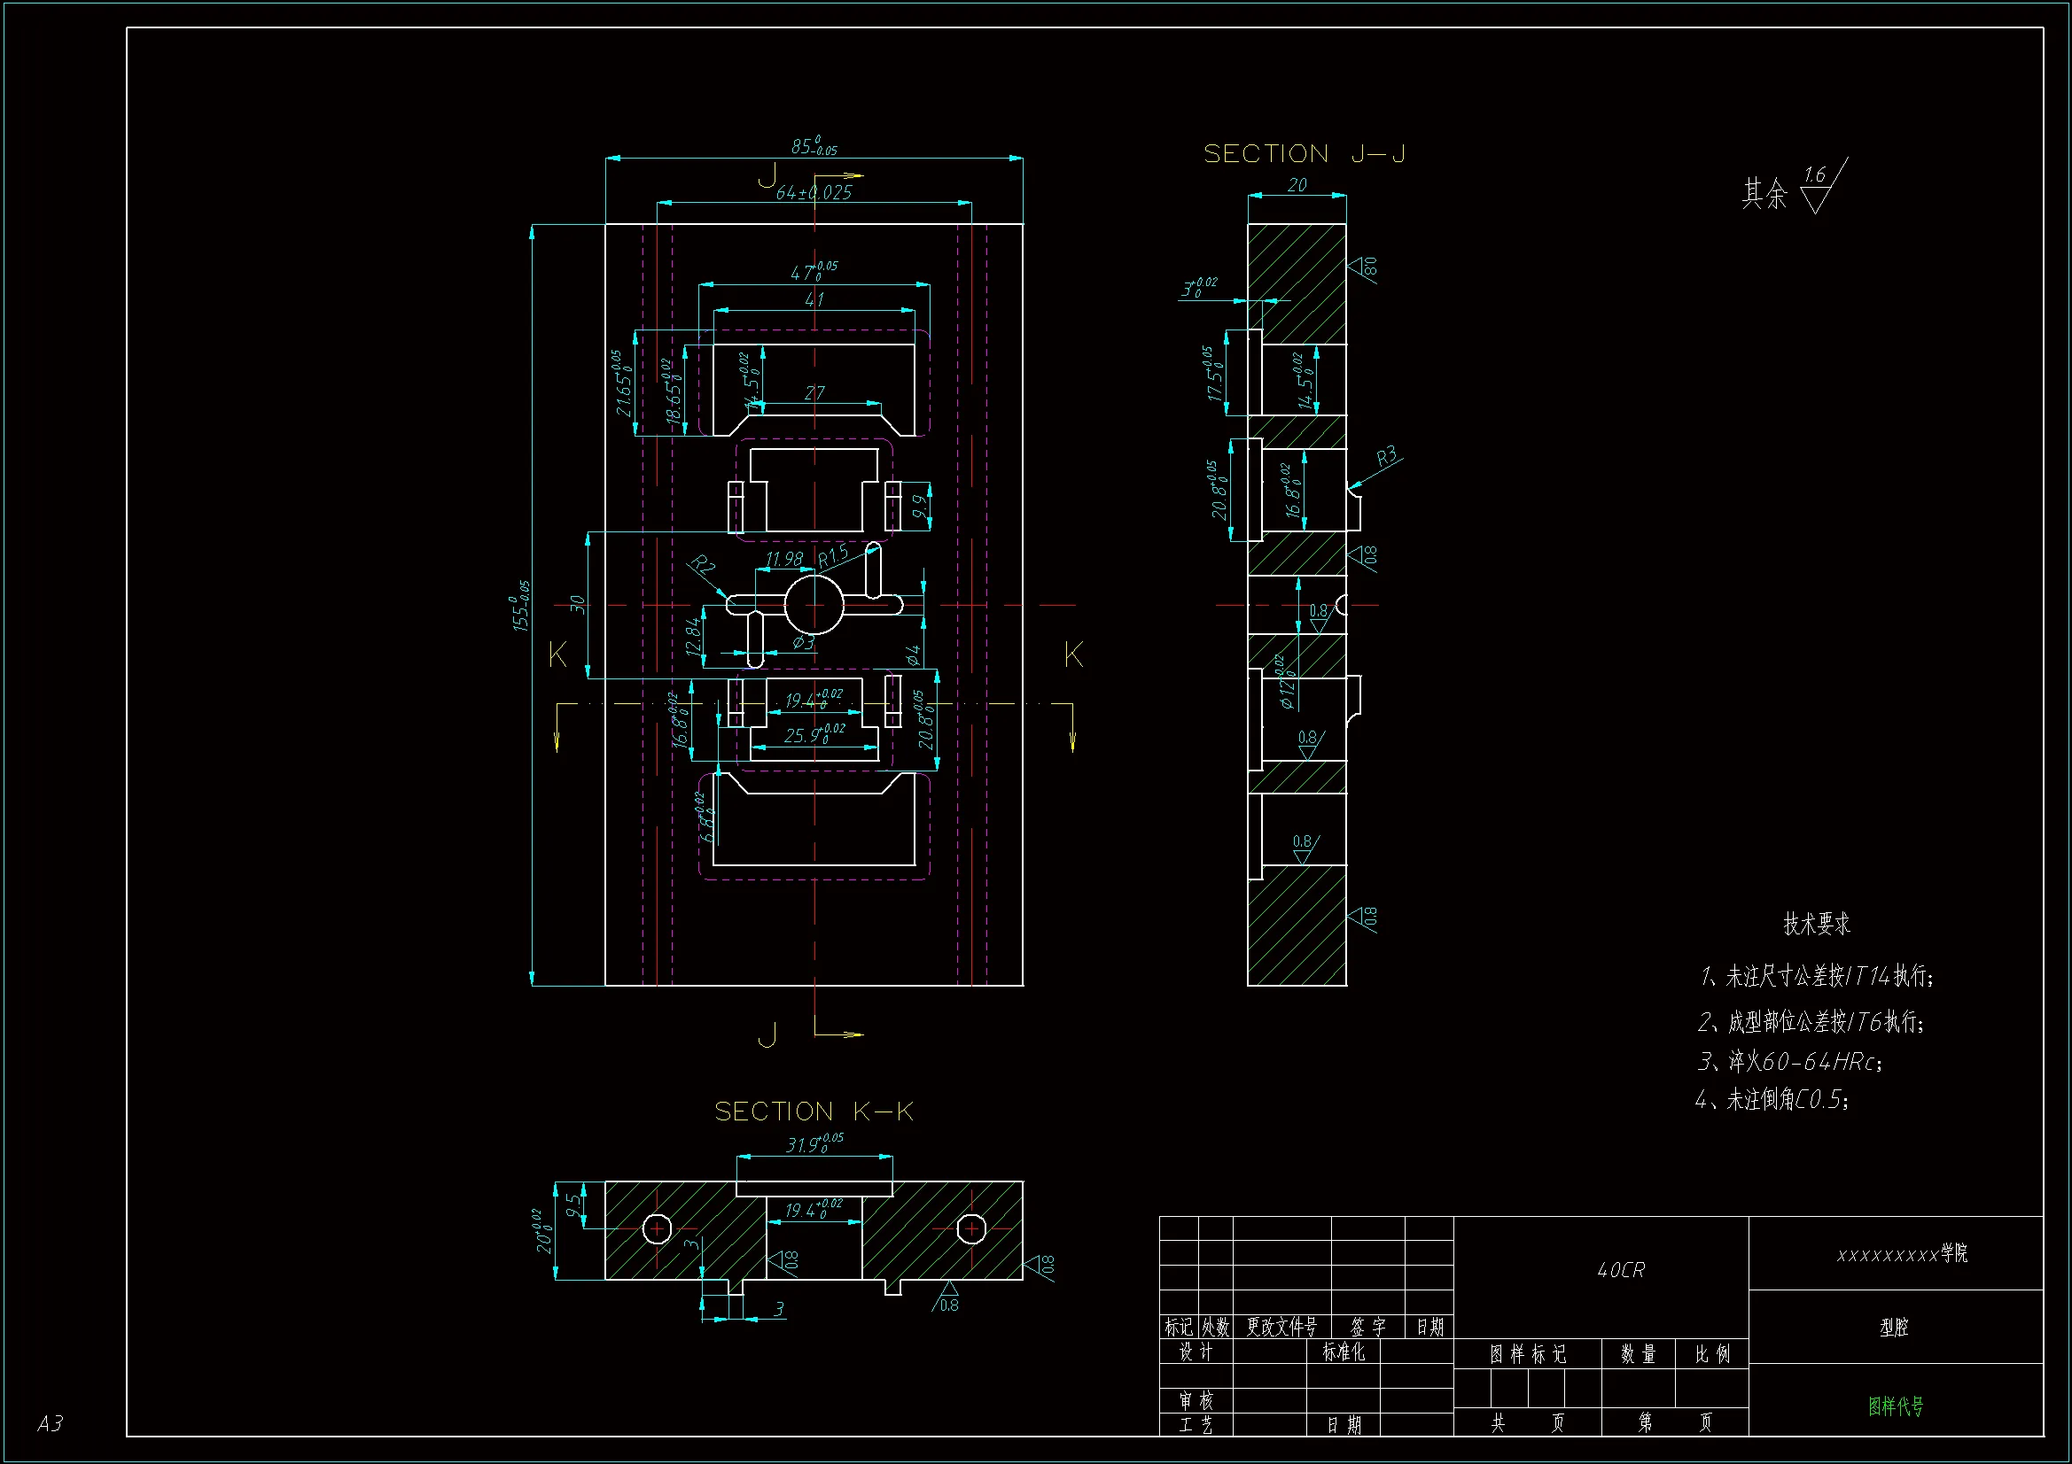Click the 20 width dimension above section J-J
Image resolution: width=2072 pixels, height=1464 pixels.
pyautogui.click(x=1297, y=185)
